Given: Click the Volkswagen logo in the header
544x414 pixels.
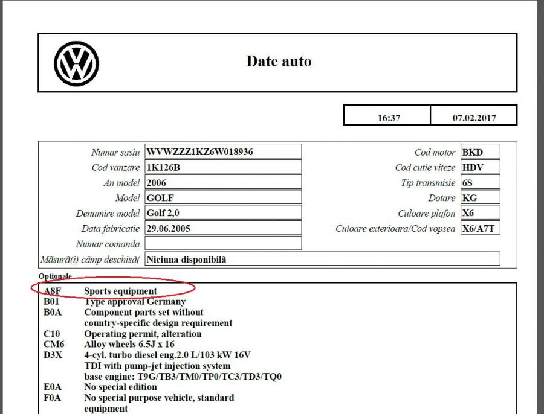Looking at the screenshot, I should point(76,63).
